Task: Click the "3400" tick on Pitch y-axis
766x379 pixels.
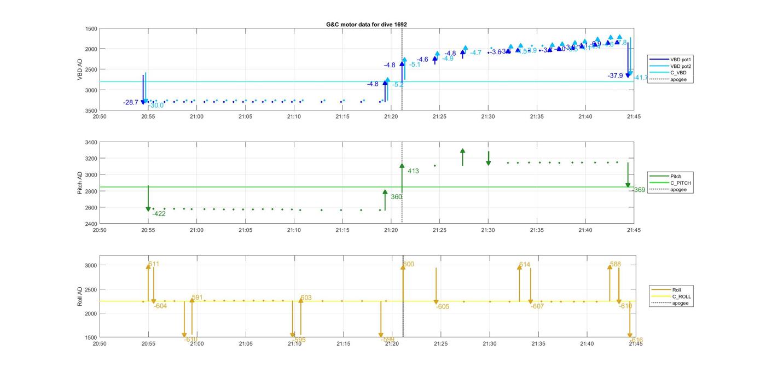Action: tap(91, 142)
